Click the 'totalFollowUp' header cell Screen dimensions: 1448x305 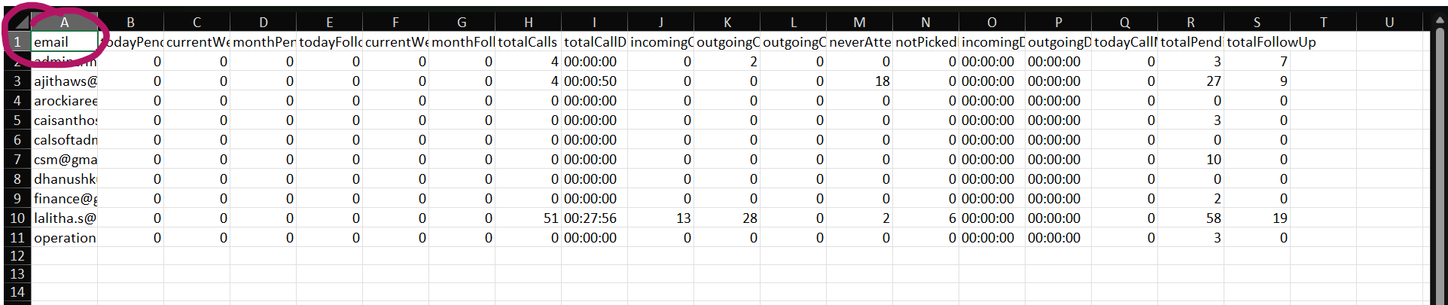click(x=1257, y=42)
